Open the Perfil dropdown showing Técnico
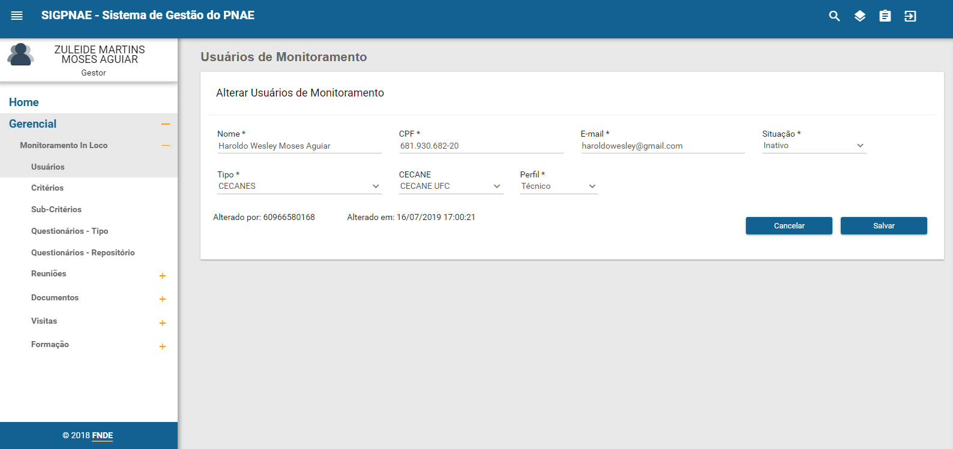This screenshot has height=449, width=953. [x=558, y=186]
